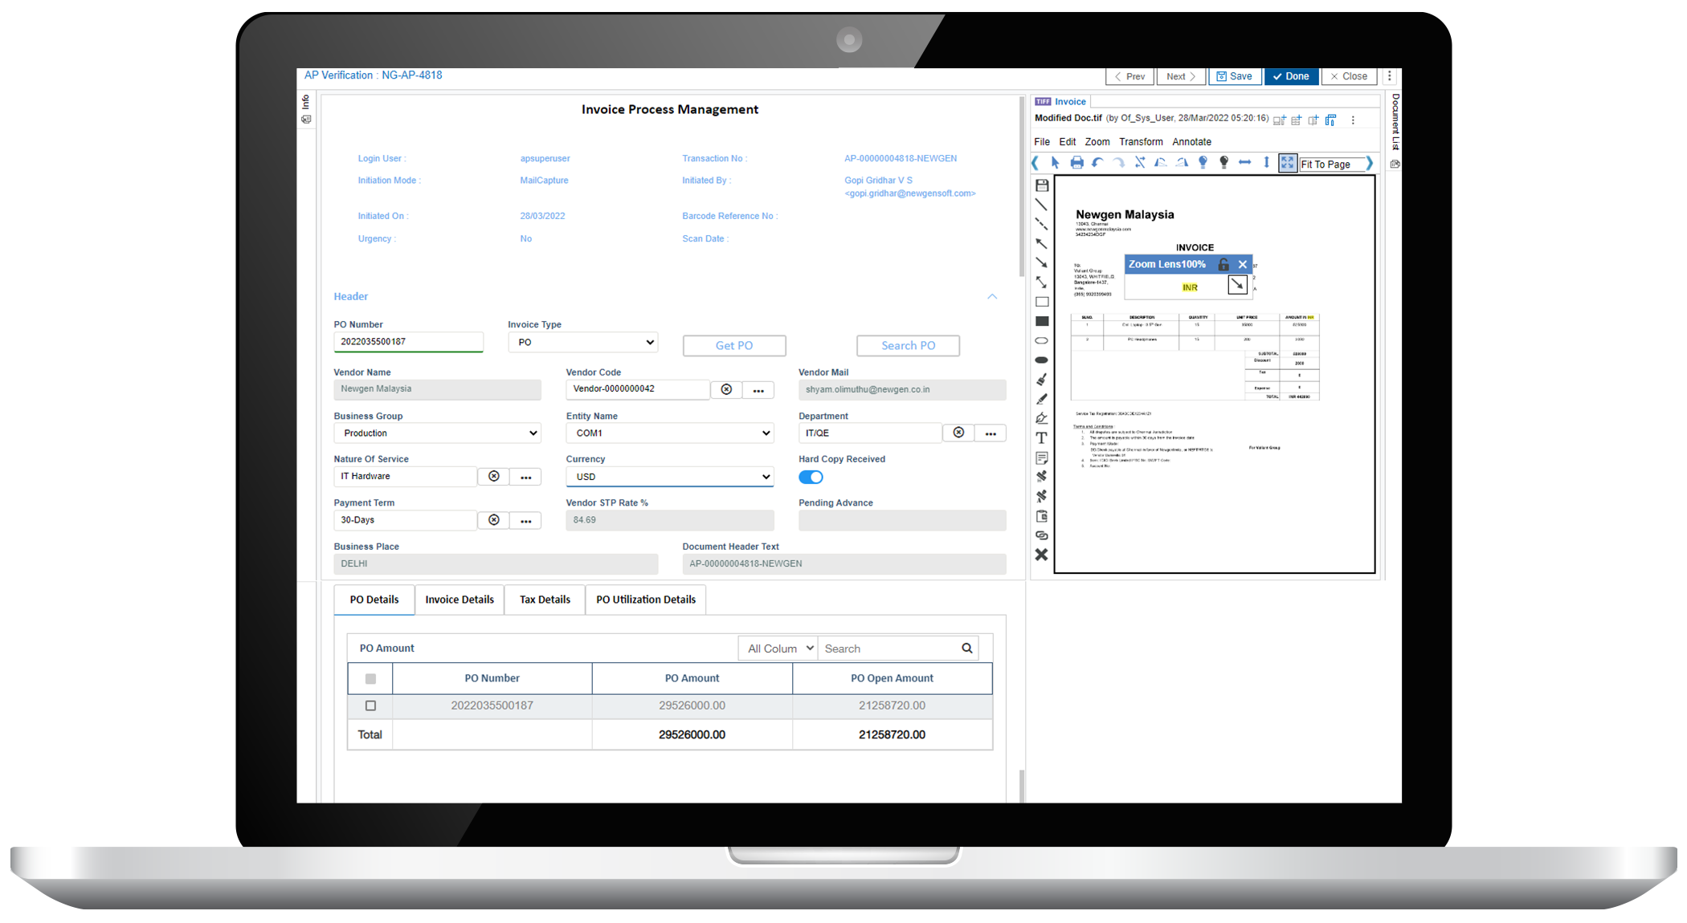The width and height of the screenshot is (1687, 923).
Task: Open the Invoice Type dropdown
Action: tap(583, 342)
